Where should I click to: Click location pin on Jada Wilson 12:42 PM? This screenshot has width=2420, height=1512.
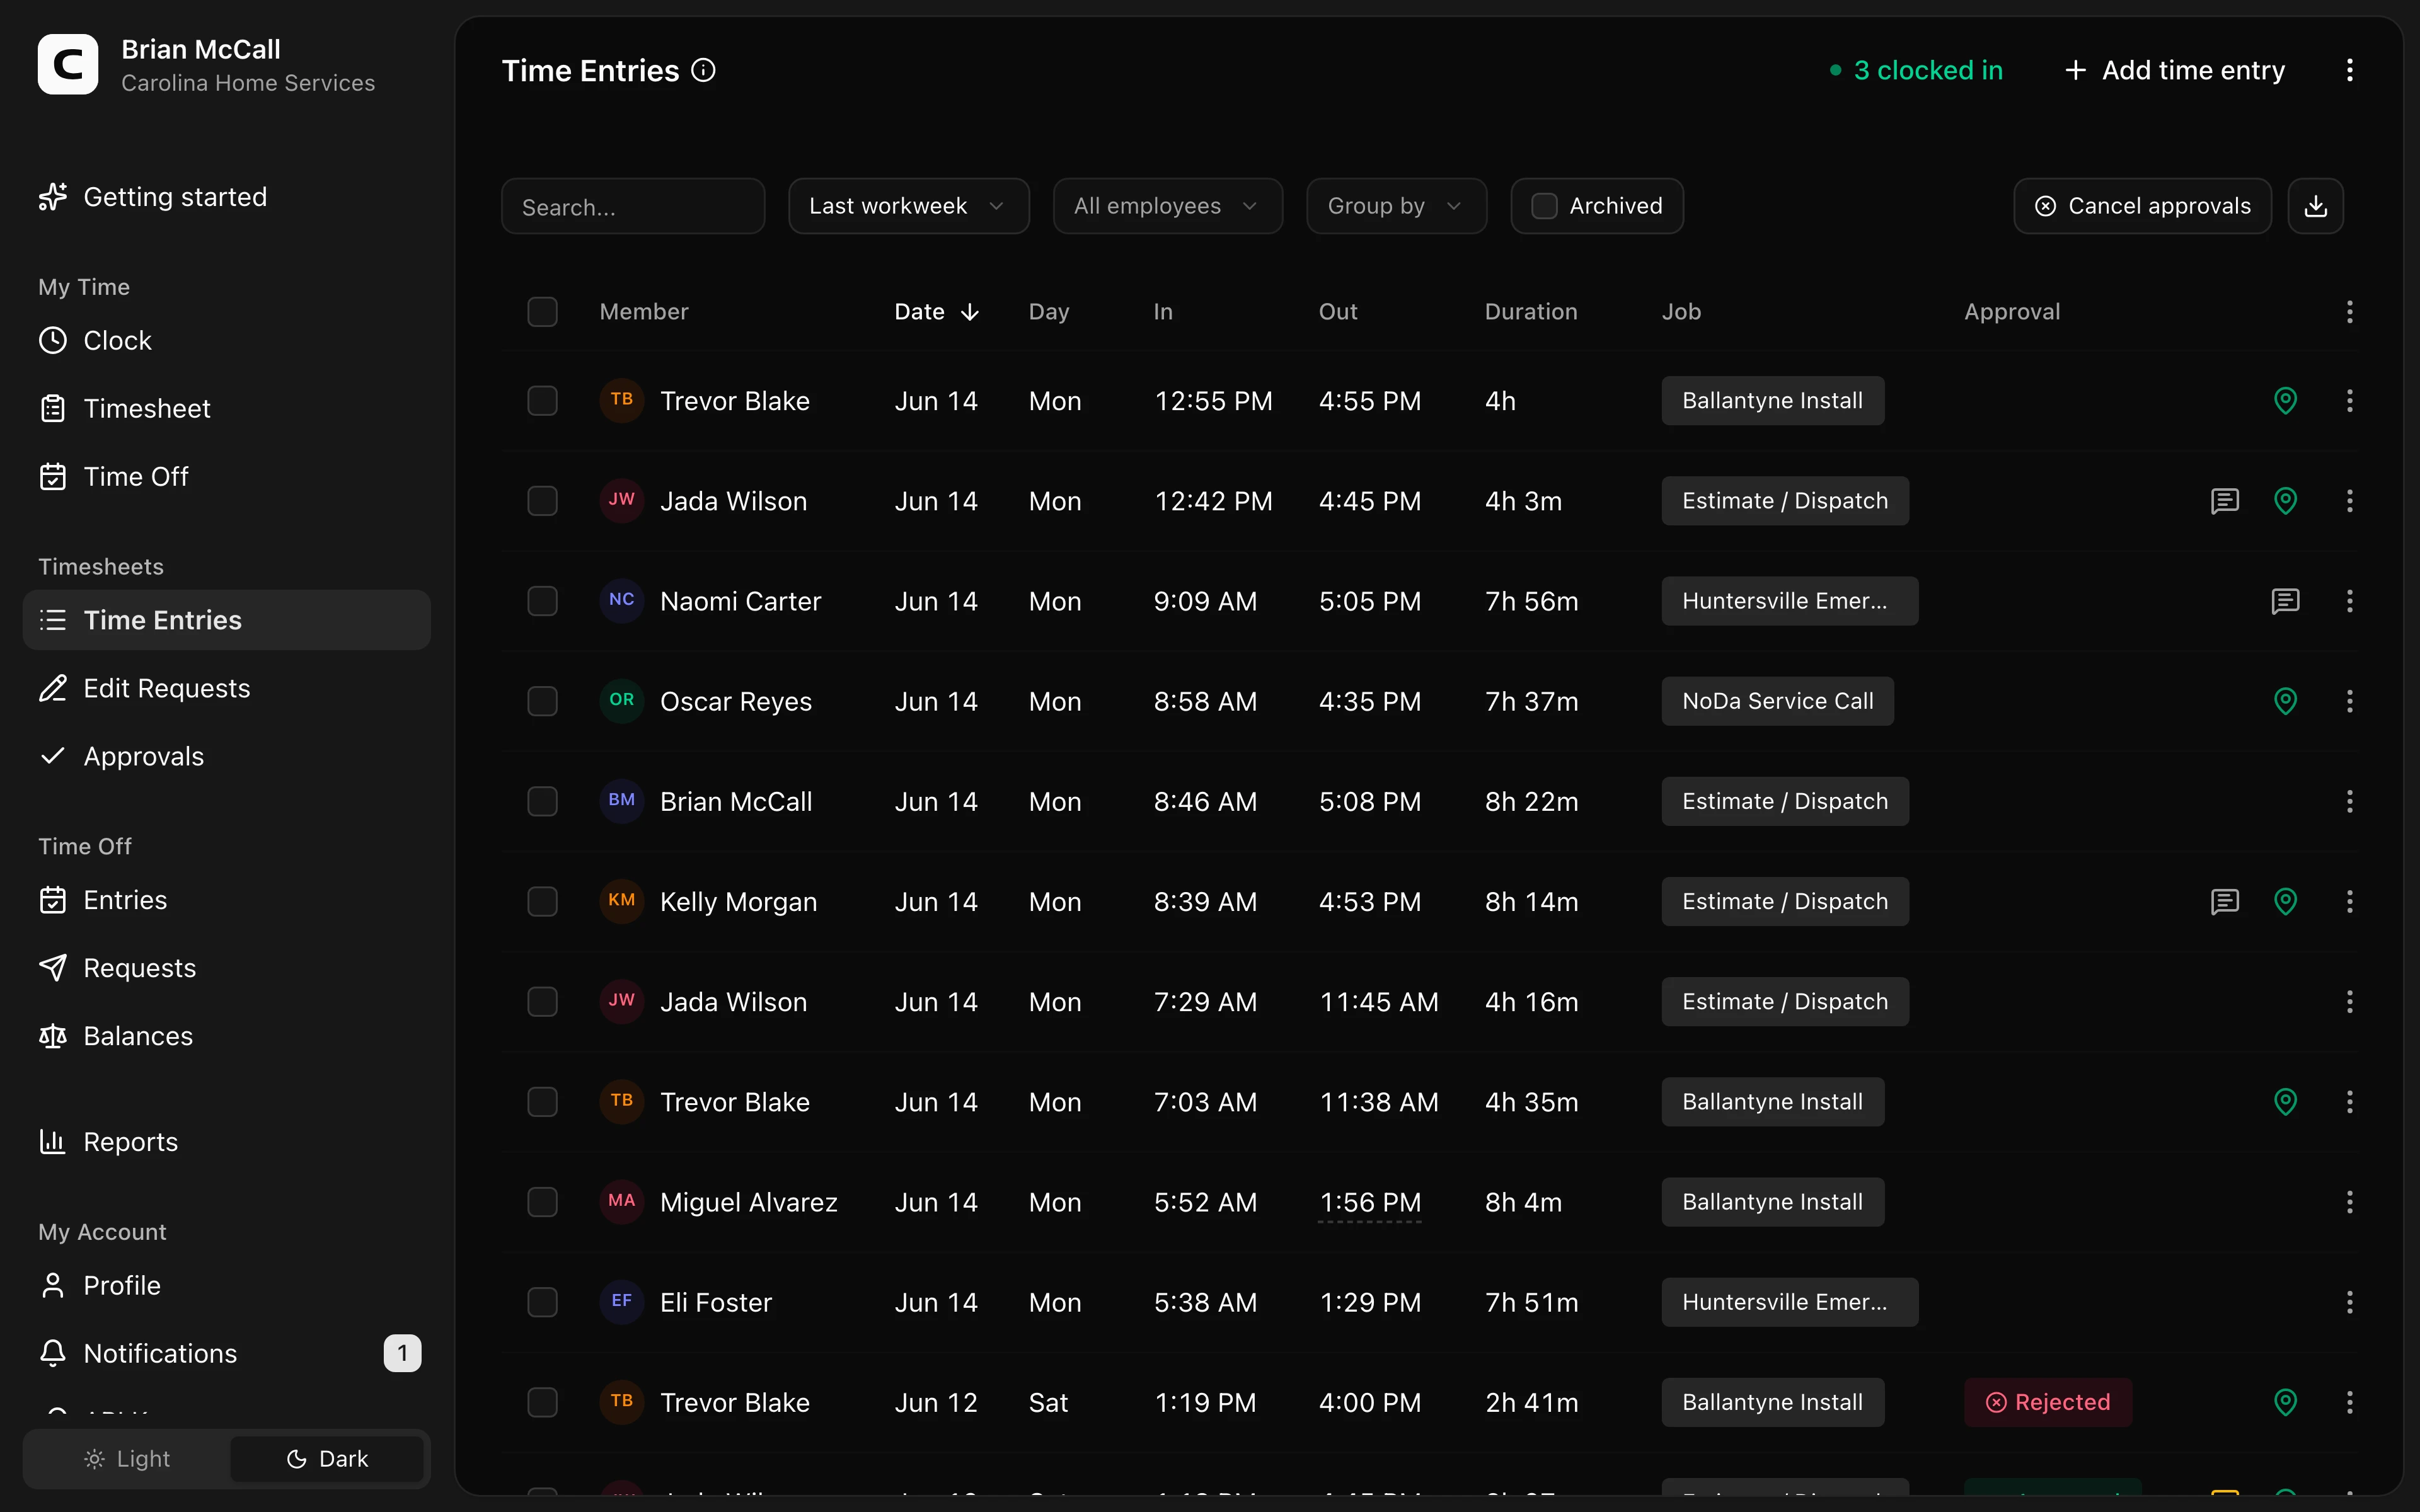tap(2285, 501)
